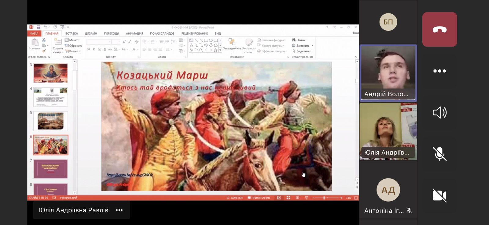Open the youtu.be link on the slide
Image resolution: width=489 pixels, height=225 pixels.
pyautogui.click(x=129, y=175)
